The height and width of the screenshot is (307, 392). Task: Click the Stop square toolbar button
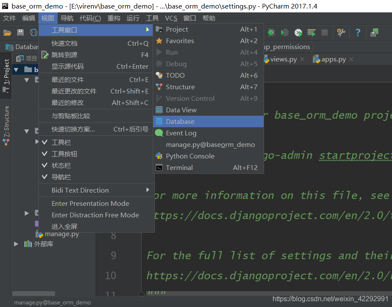click(x=325, y=32)
